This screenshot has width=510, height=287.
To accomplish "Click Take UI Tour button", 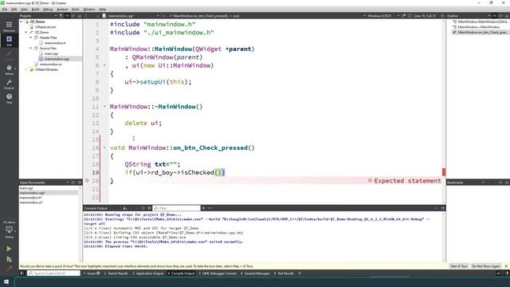I will tap(459, 266).
